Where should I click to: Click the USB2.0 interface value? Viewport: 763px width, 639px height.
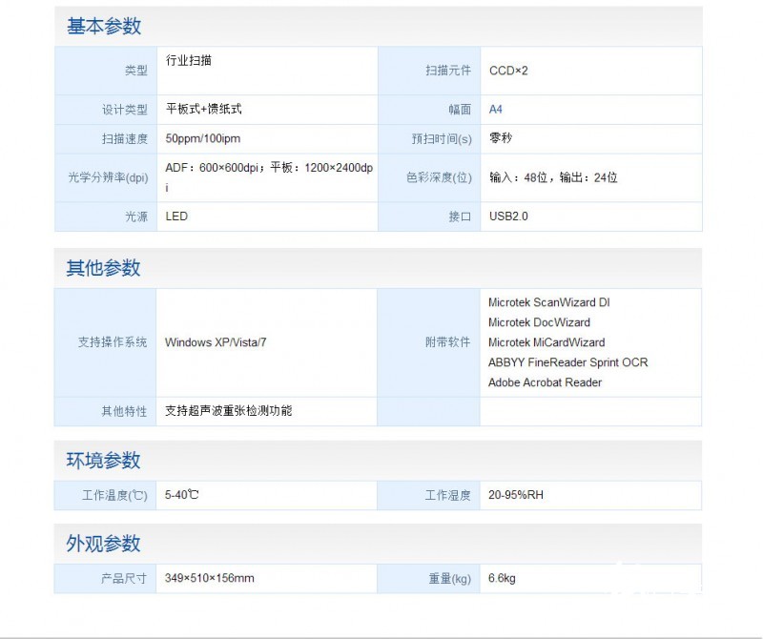tap(508, 216)
